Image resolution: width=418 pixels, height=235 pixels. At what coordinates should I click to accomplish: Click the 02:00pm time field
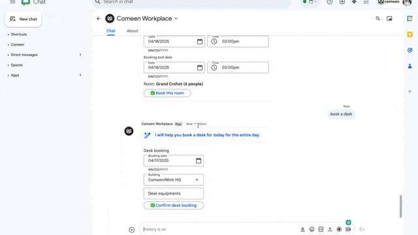coord(238,42)
